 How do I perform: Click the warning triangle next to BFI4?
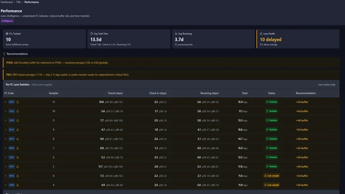tap(18, 130)
